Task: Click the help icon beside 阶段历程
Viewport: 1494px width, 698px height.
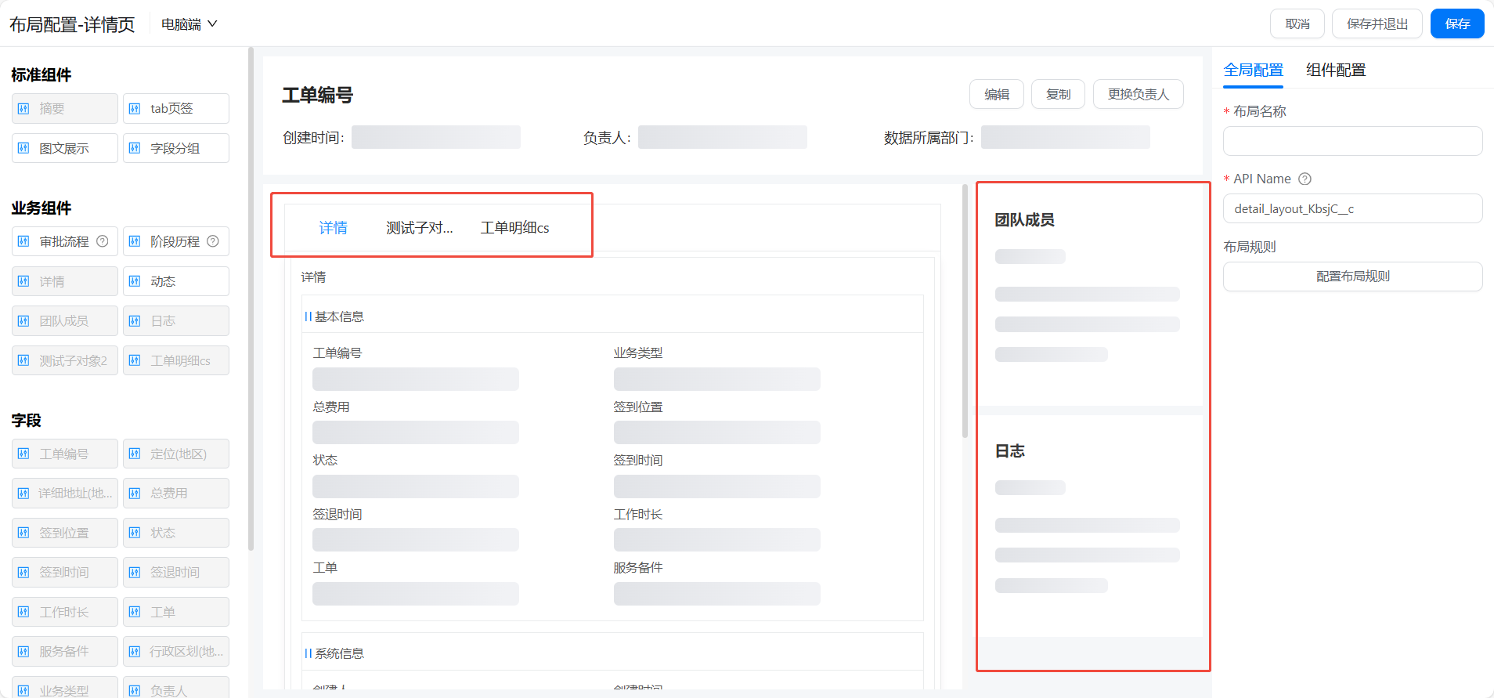Action: coord(213,241)
